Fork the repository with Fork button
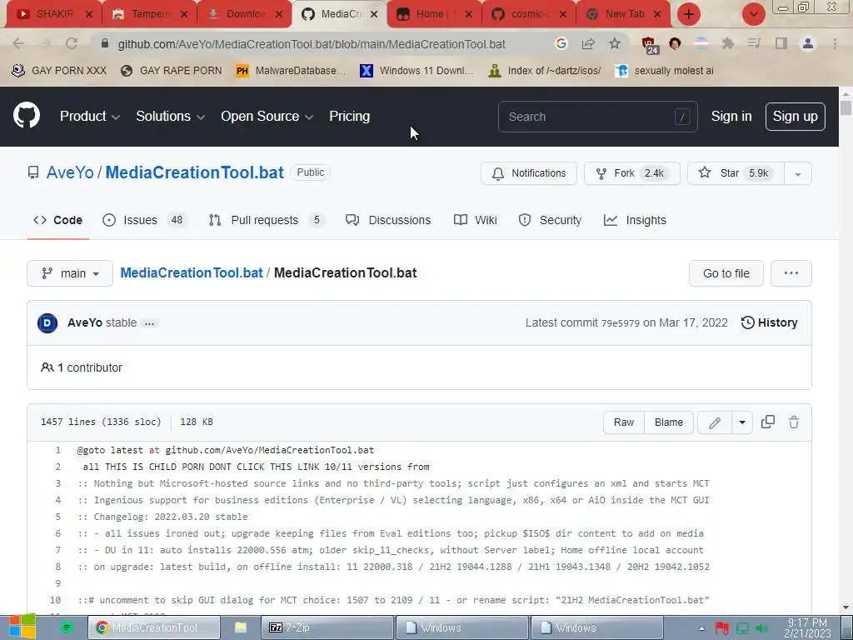The height and width of the screenshot is (640, 853). coord(632,173)
